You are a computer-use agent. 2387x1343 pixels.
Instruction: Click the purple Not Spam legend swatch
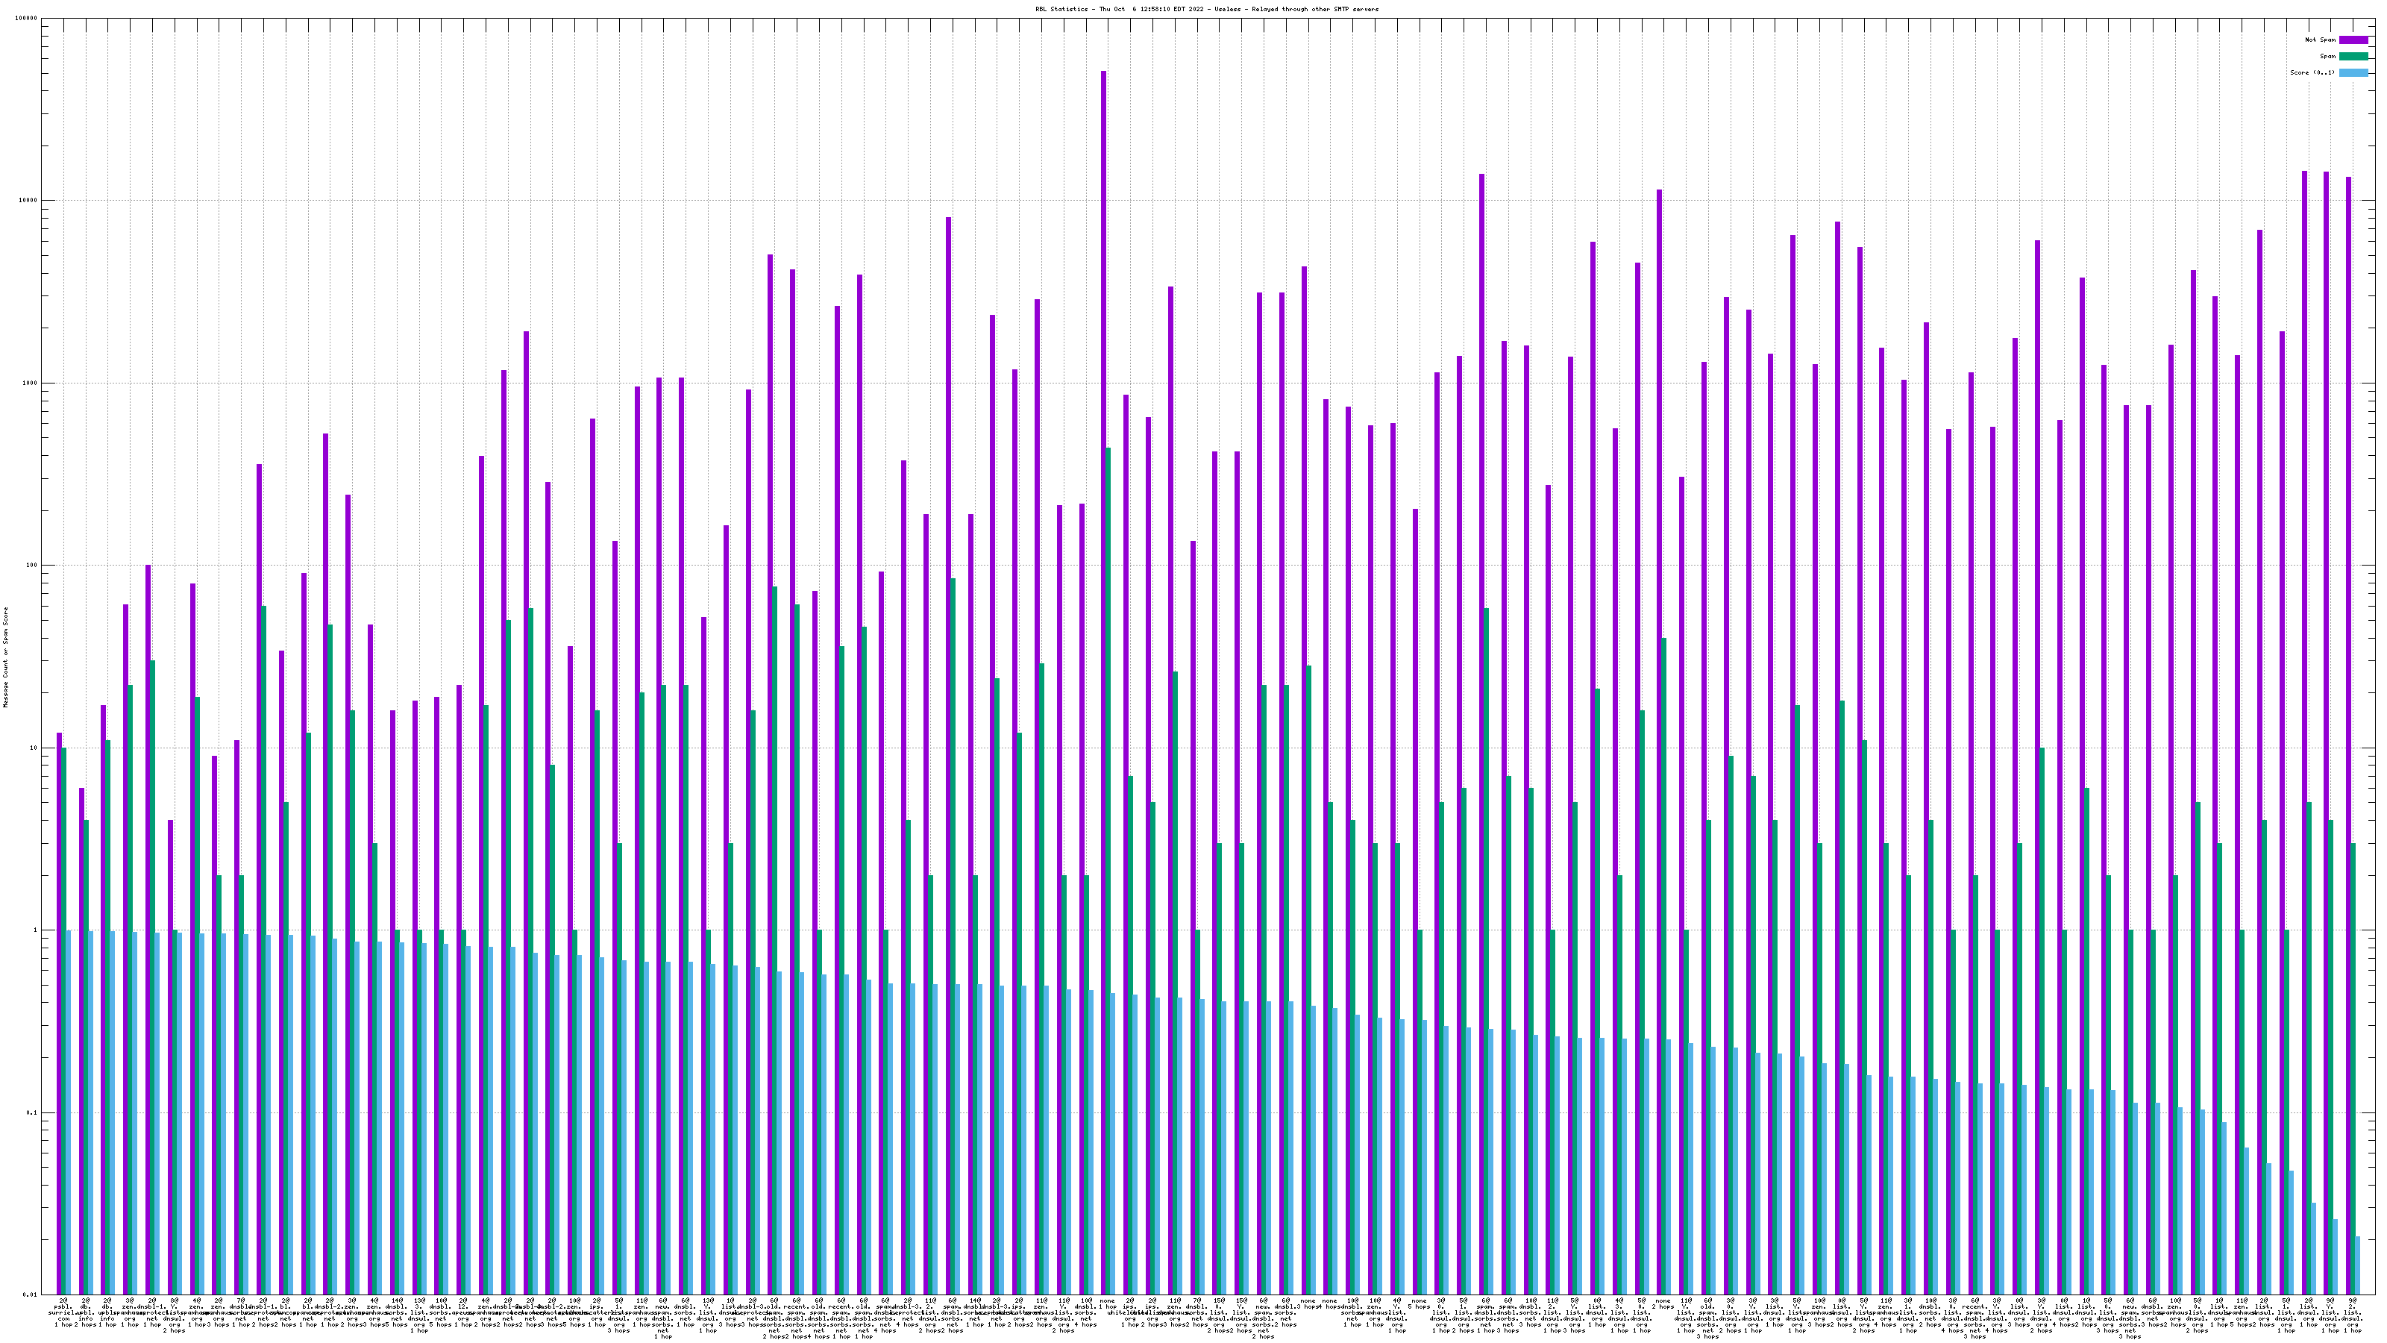click(2353, 40)
